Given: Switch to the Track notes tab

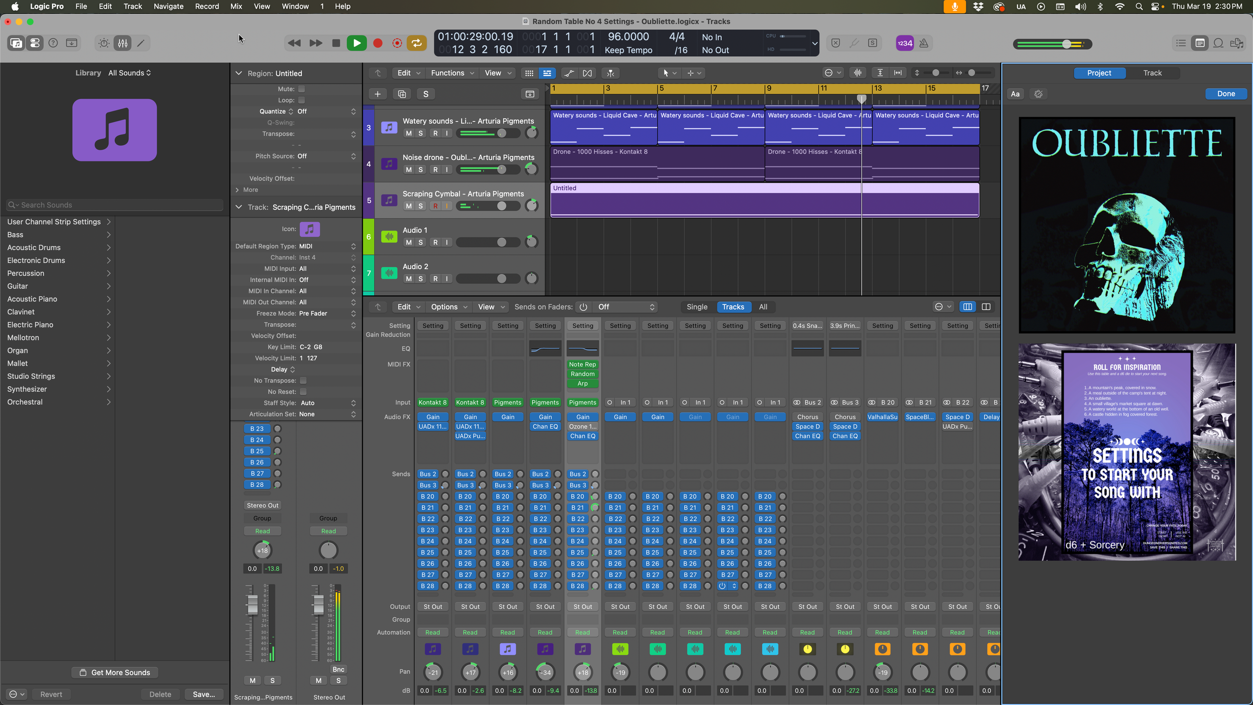Looking at the screenshot, I should click(x=1152, y=73).
